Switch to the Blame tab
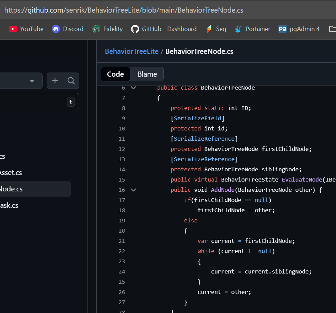The height and width of the screenshot is (313, 336). click(x=147, y=74)
